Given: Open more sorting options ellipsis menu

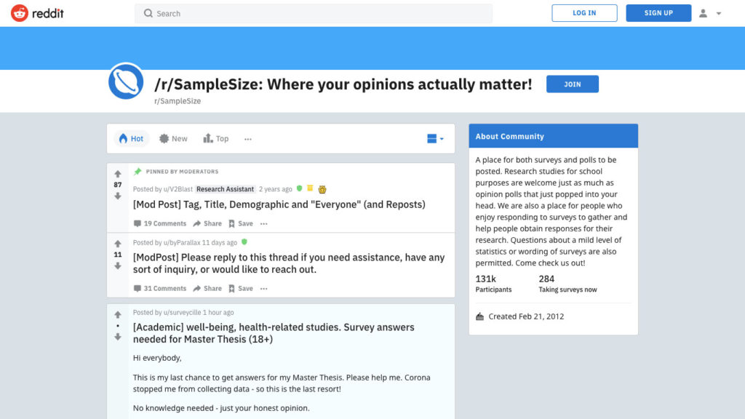Looking at the screenshot, I should [248, 139].
